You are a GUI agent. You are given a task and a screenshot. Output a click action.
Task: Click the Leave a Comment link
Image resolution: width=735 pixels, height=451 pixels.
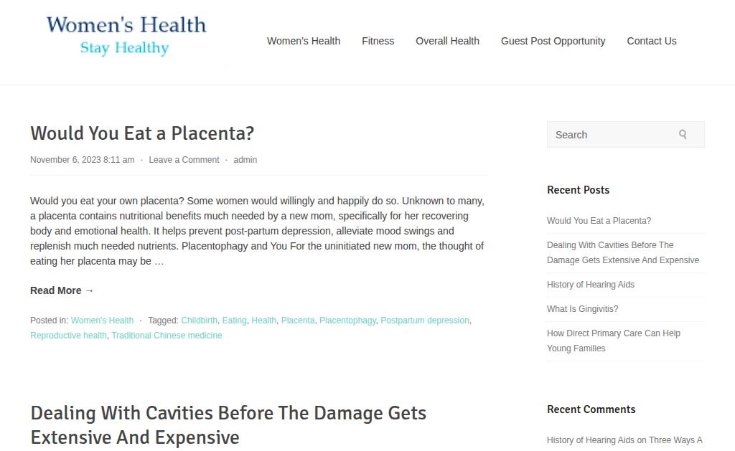(x=184, y=160)
